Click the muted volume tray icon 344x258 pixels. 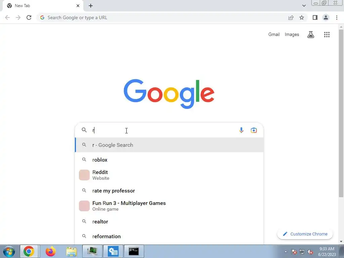click(310, 252)
